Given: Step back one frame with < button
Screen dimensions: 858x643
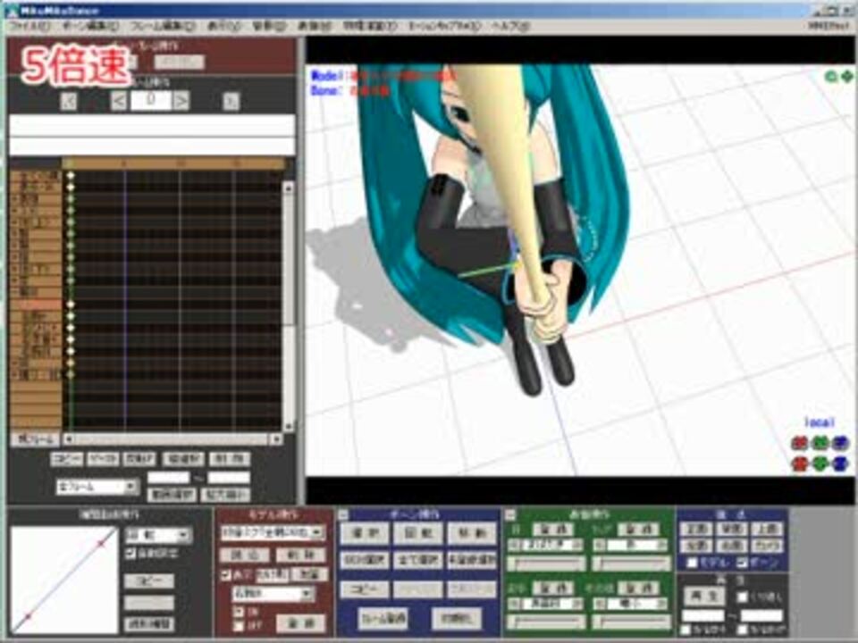Looking at the screenshot, I should click(x=119, y=101).
